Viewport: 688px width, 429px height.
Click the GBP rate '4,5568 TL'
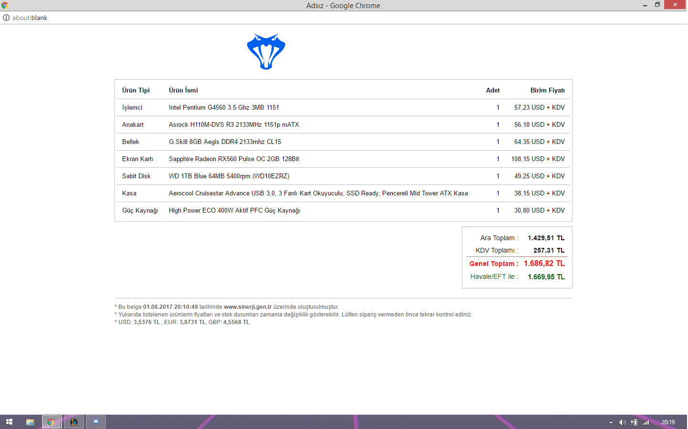(x=236, y=322)
